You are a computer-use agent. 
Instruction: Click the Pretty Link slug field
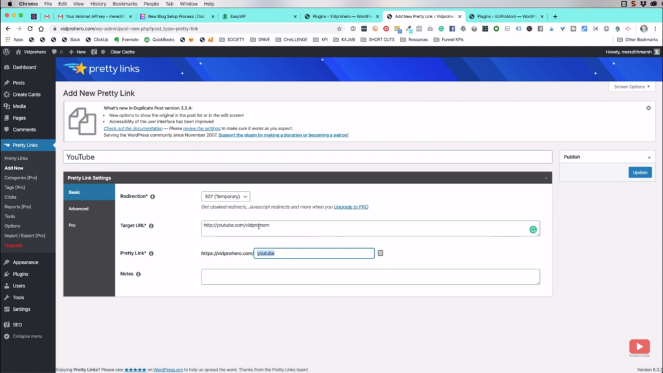pyautogui.click(x=314, y=253)
